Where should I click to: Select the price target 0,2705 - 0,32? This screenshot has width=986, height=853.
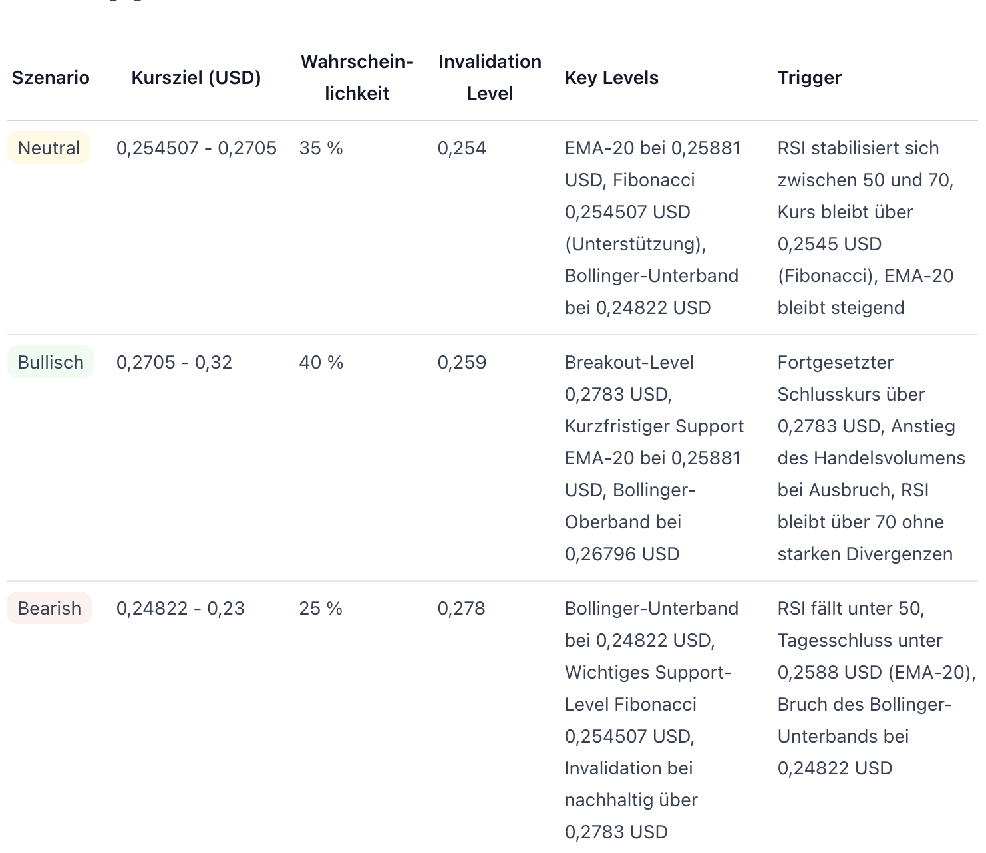174,362
